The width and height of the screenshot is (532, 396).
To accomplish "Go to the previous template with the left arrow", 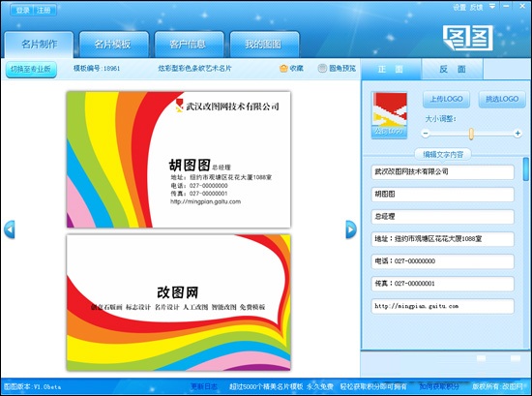I will 10,229.
